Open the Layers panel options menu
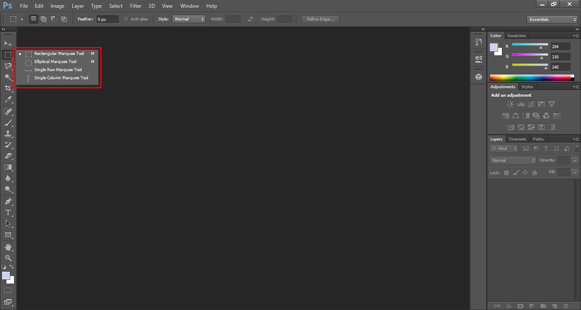 tap(576, 139)
